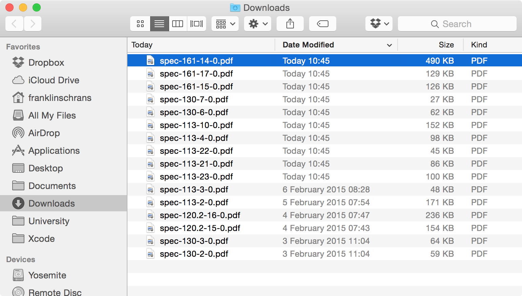Open the item arrangement dropdown
Viewport: 522px width, 296px height.
tap(225, 24)
